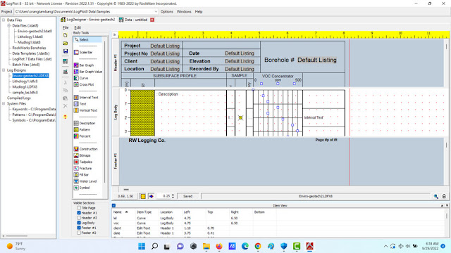The image size is (451, 253).
Task: Select the Interval Text tool
Action: [86, 97]
